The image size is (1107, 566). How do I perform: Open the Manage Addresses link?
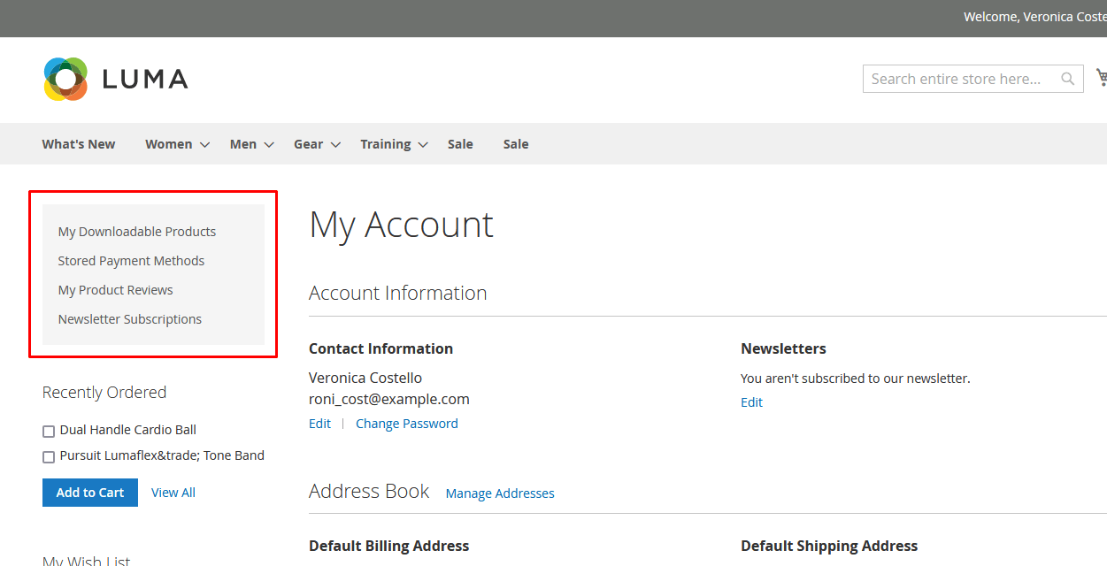point(500,493)
